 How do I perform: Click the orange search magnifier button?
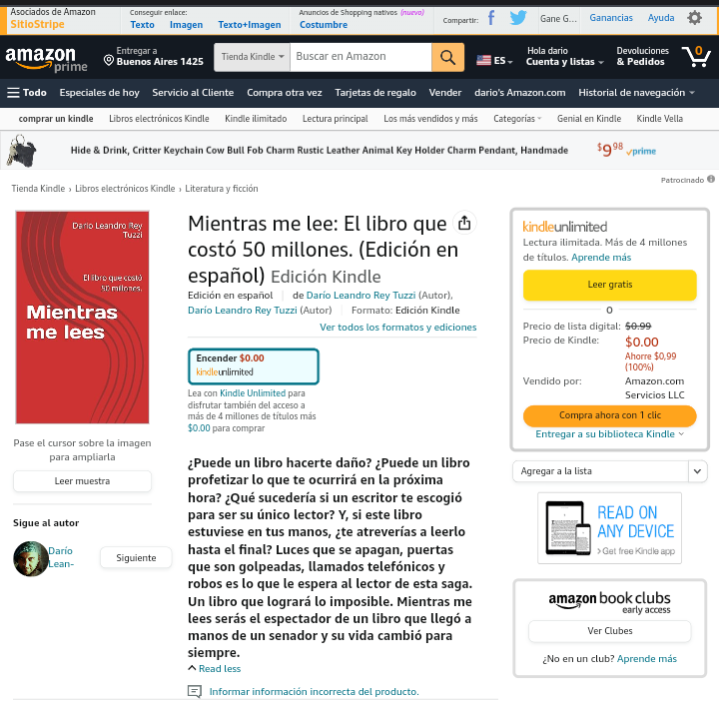[447, 57]
